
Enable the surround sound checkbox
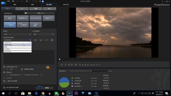(x=4, y=72)
